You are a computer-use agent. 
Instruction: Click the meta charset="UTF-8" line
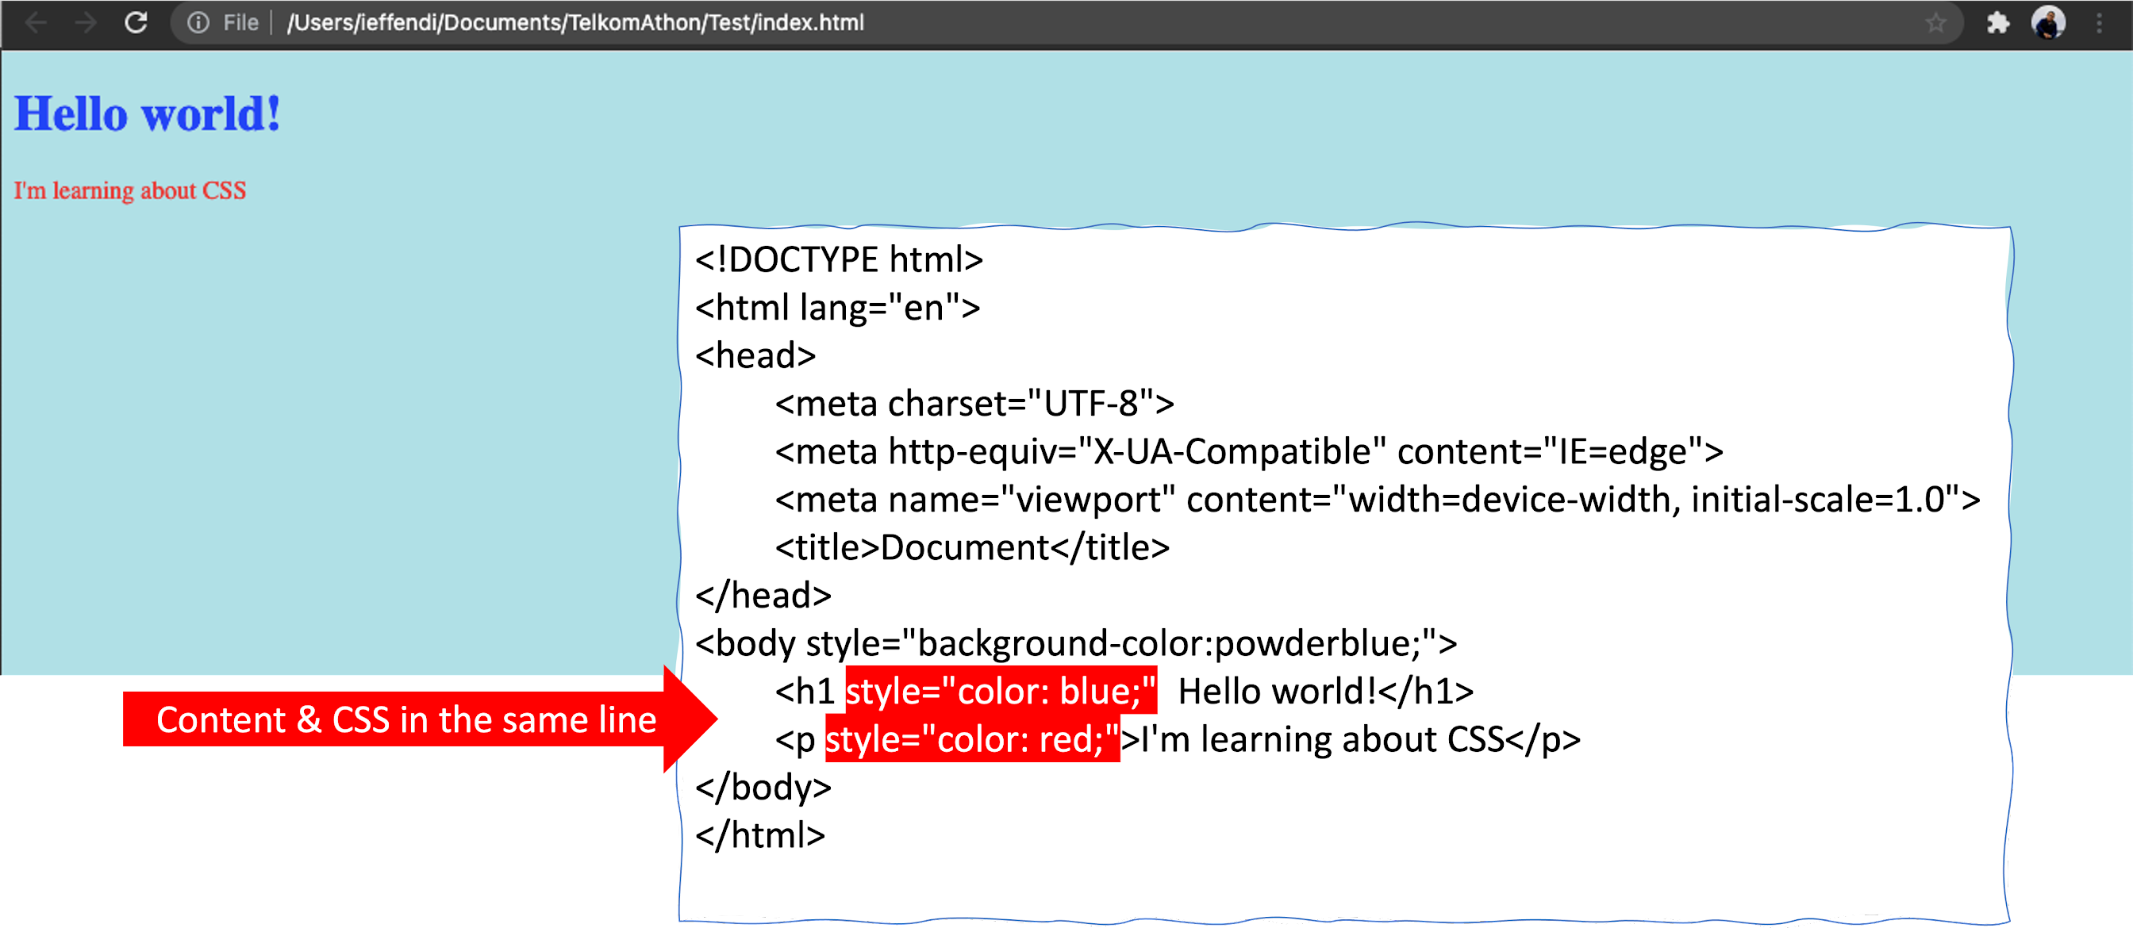coord(974,404)
